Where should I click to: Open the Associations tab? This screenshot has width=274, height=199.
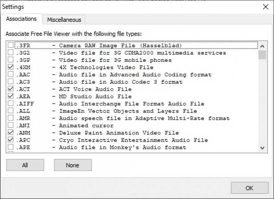(21, 19)
